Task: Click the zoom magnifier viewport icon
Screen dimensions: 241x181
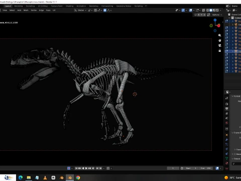Action: tap(220, 35)
